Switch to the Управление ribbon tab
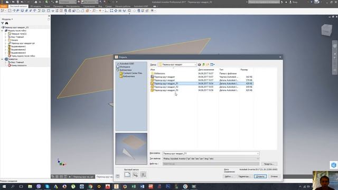Screen dimensions: 338x190 89,6
